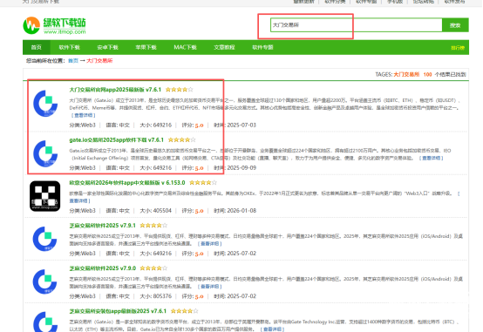Open title 芝麻交易所软件2025 v7.9.0
This screenshot has height=332, width=483.
pyautogui.click(x=103, y=268)
